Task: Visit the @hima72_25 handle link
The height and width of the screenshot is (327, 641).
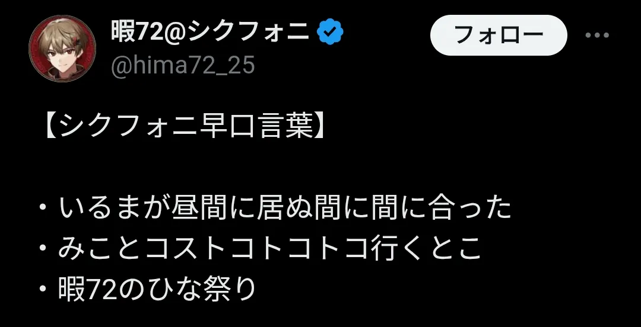Action: [x=183, y=65]
